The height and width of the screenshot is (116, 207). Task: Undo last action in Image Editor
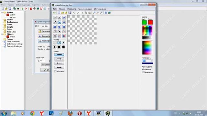74,13
